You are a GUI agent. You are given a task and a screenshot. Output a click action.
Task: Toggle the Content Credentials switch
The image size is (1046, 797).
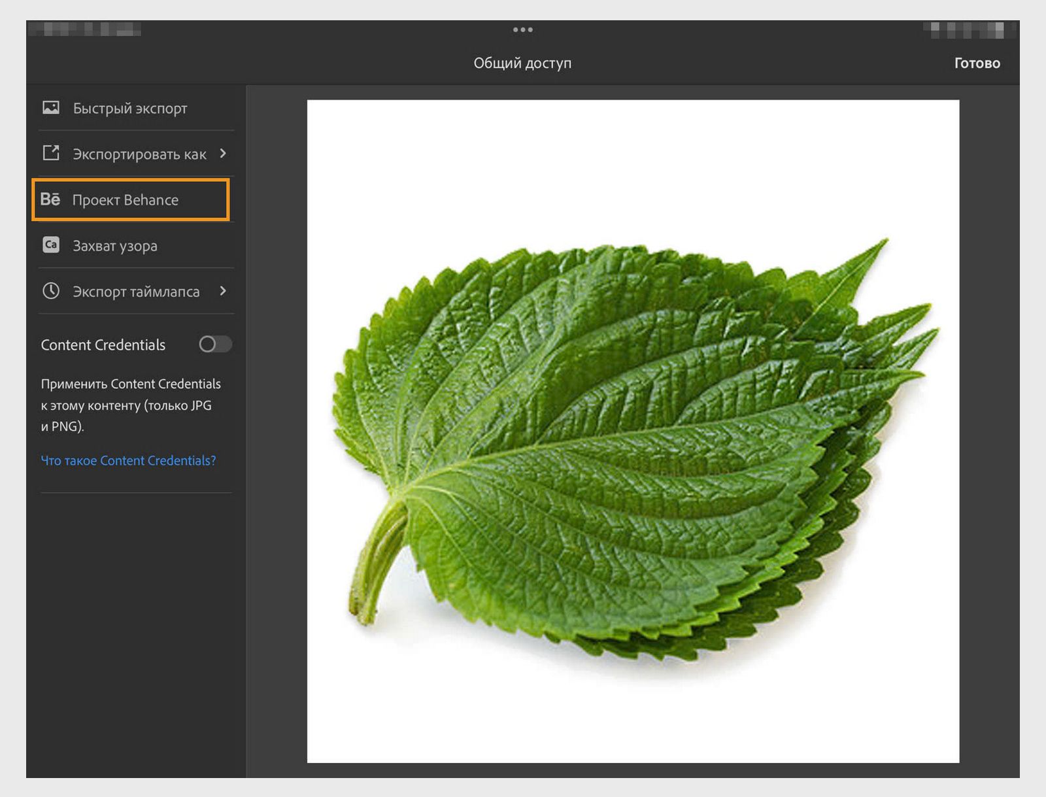click(215, 344)
